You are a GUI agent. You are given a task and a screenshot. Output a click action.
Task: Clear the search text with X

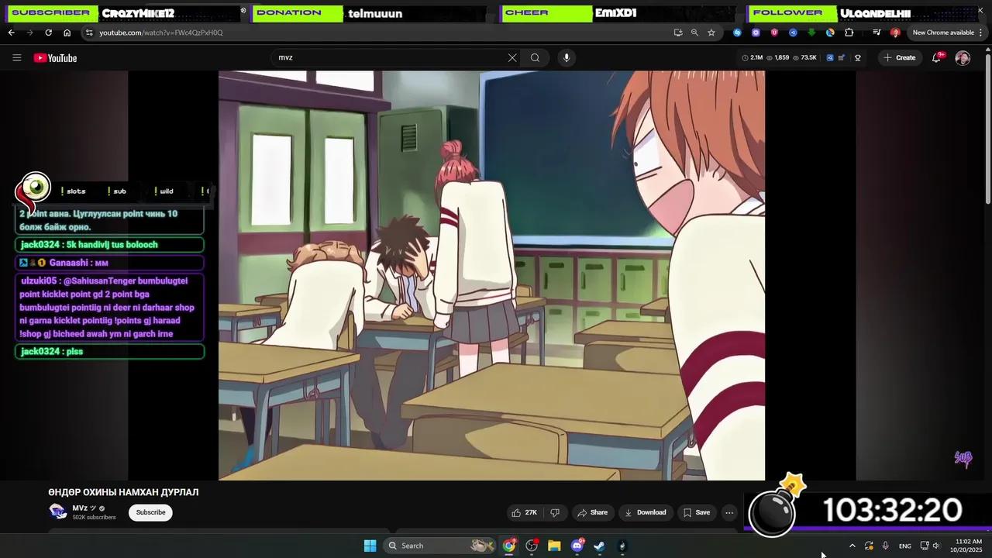tap(512, 57)
